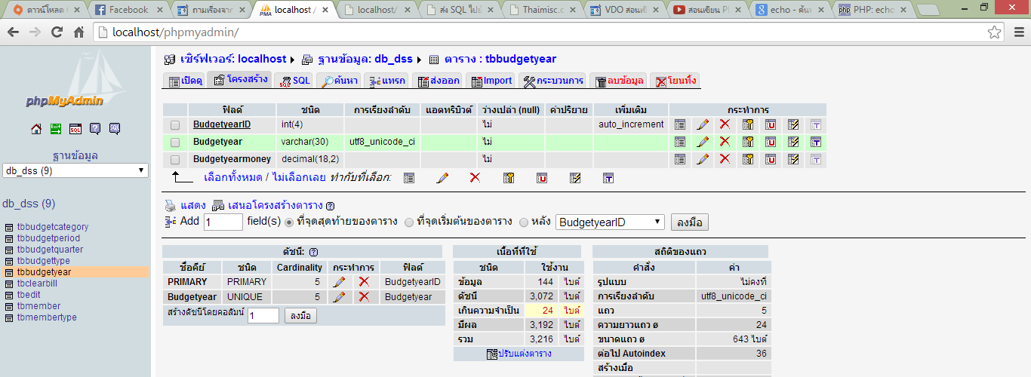This screenshot has width=1031, height=377.
Task: Open the SQL query window icon in sidebar
Action: (75, 129)
